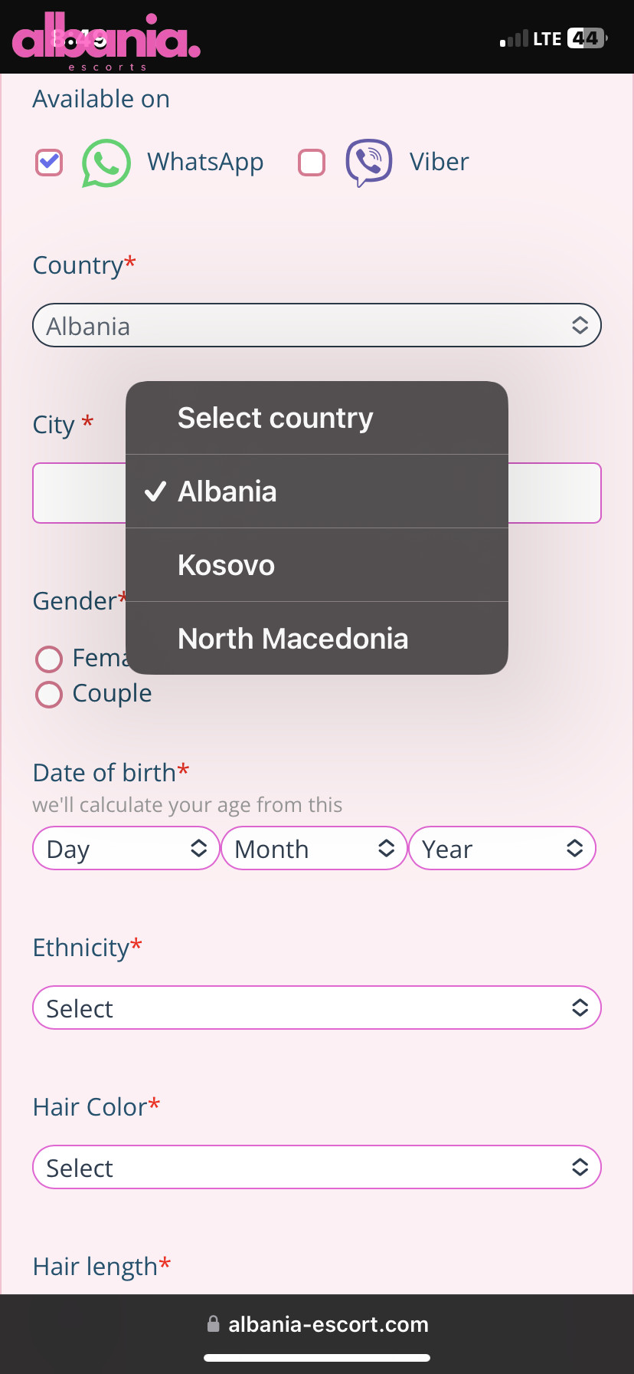This screenshot has height=1374, width=634.
Task: Tap the Albania escorts site logo
Action: click(x=106, y=41)
